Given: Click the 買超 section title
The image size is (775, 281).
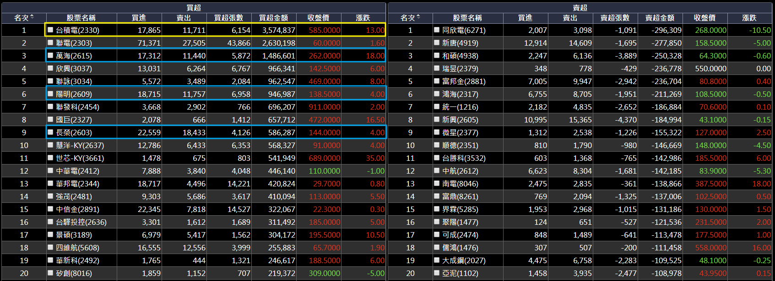Looking at the screenshot, I should click(x=194, y=8).
